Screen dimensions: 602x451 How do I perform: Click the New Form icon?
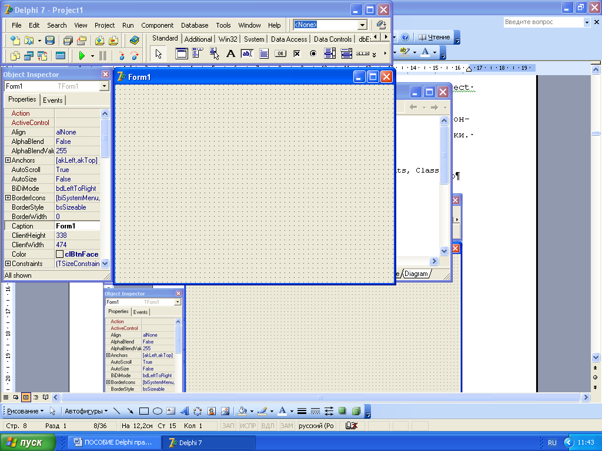coord(61,56)
